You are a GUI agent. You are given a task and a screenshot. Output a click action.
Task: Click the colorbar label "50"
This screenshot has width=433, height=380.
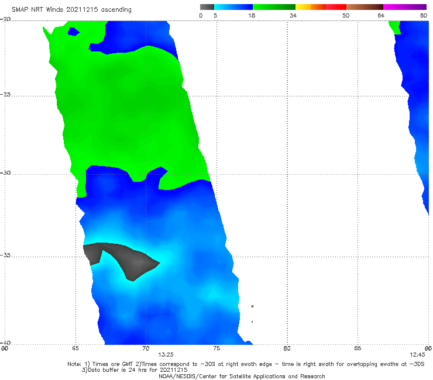tap(346, 15)
